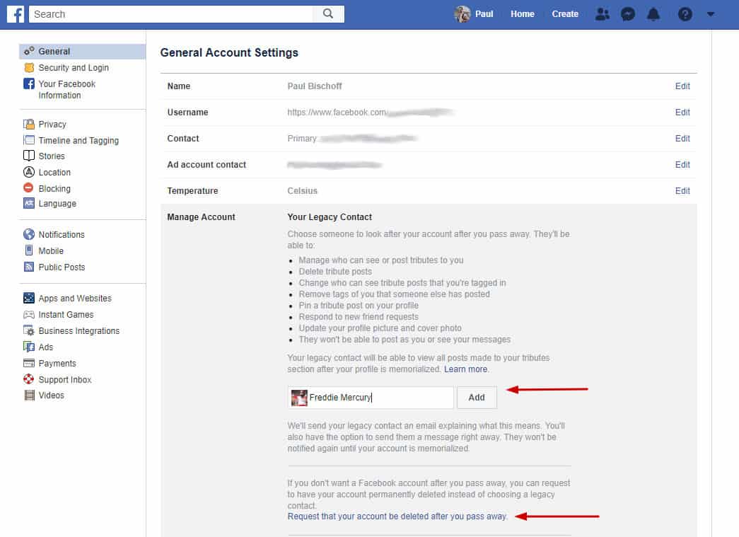Click Freddie Mercury's contact thumbnail

point(299,398)
